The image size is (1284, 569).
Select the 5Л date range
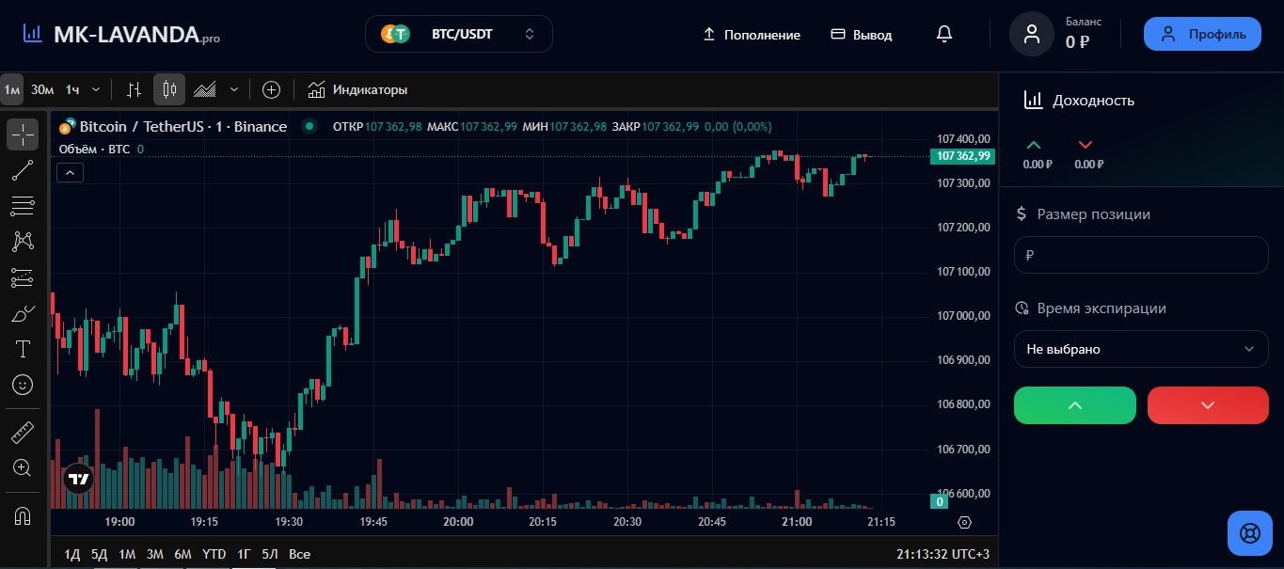coord(270,554)
